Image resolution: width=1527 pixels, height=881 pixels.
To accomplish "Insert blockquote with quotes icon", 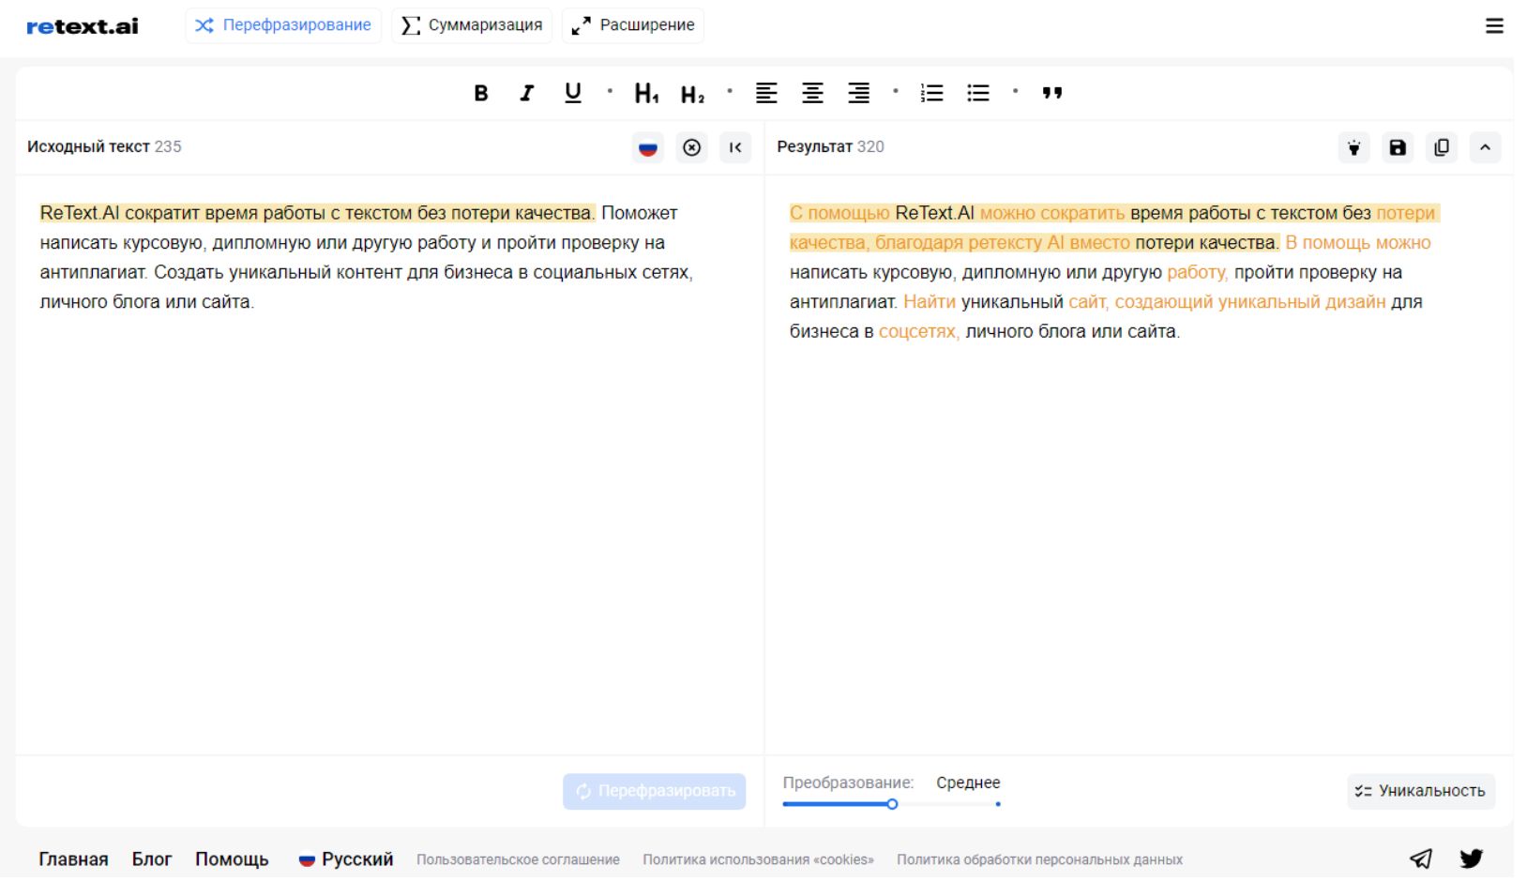I will point(1052,93).
